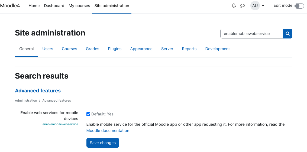Image resolution: width=307 pixels, height=152 pixels.
Task: Click the Advanced features breadcrumb
Action: click(x=57, y=101)
